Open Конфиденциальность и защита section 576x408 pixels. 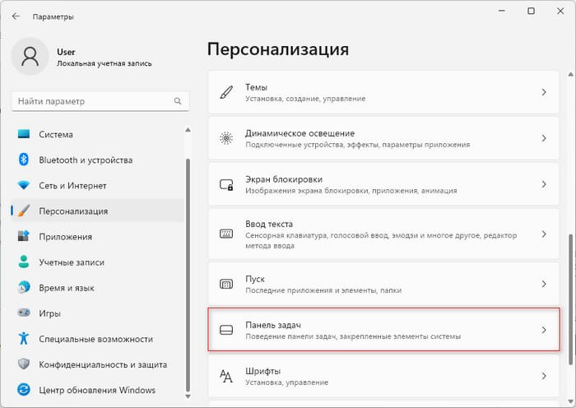[x=97, y=364]
